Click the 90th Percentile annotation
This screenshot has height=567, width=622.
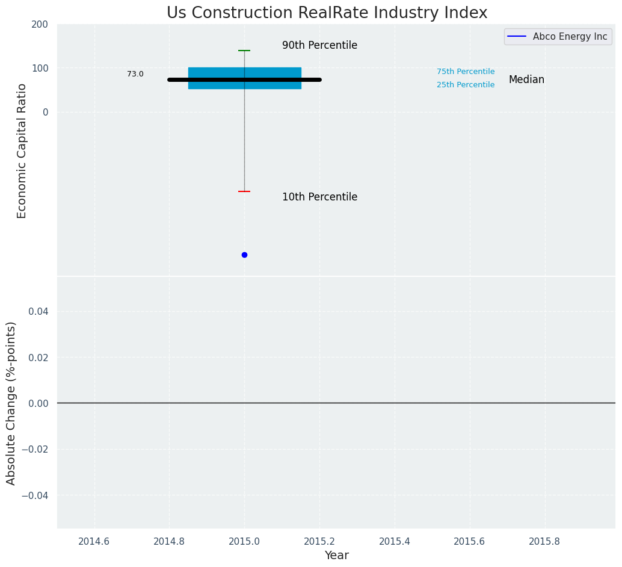tap(319, 45)
